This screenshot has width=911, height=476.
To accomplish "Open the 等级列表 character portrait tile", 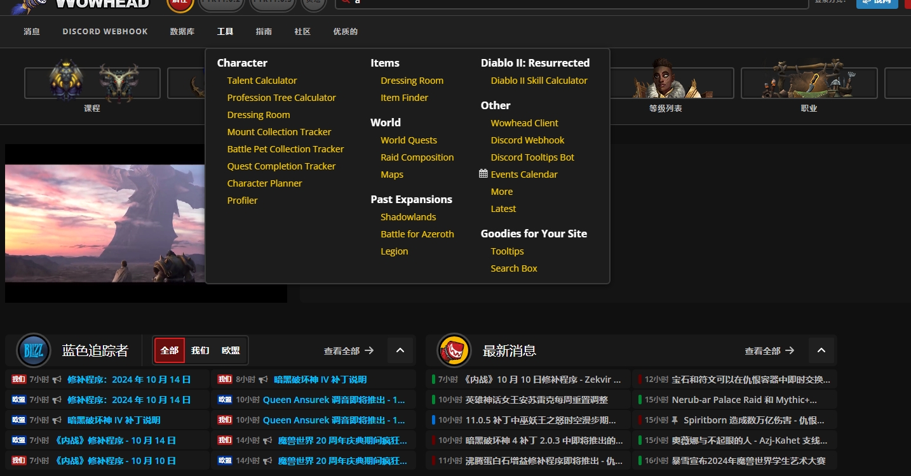I will (x=665, y=84).
